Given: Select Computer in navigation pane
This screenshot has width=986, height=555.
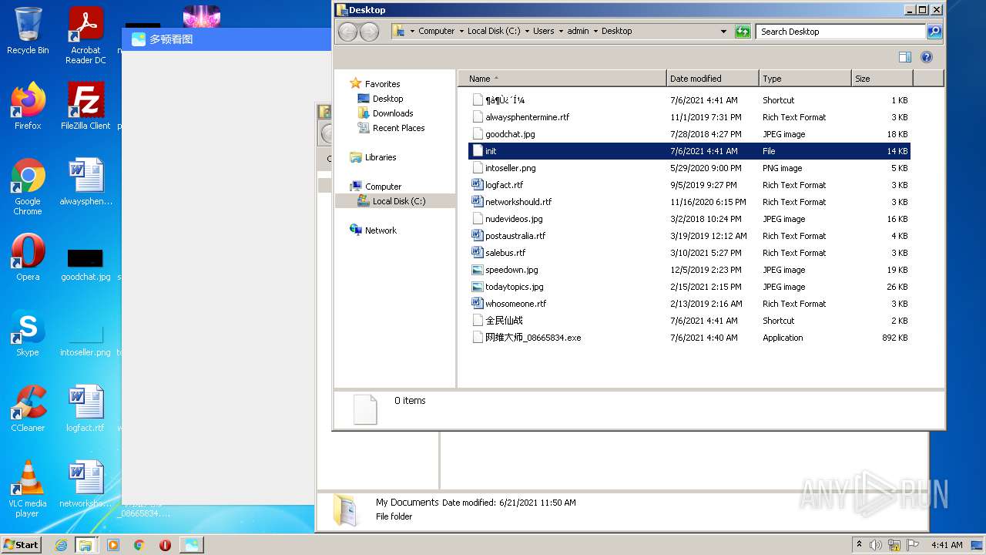Looking at the screenshot, I should [x=383, y=187].
